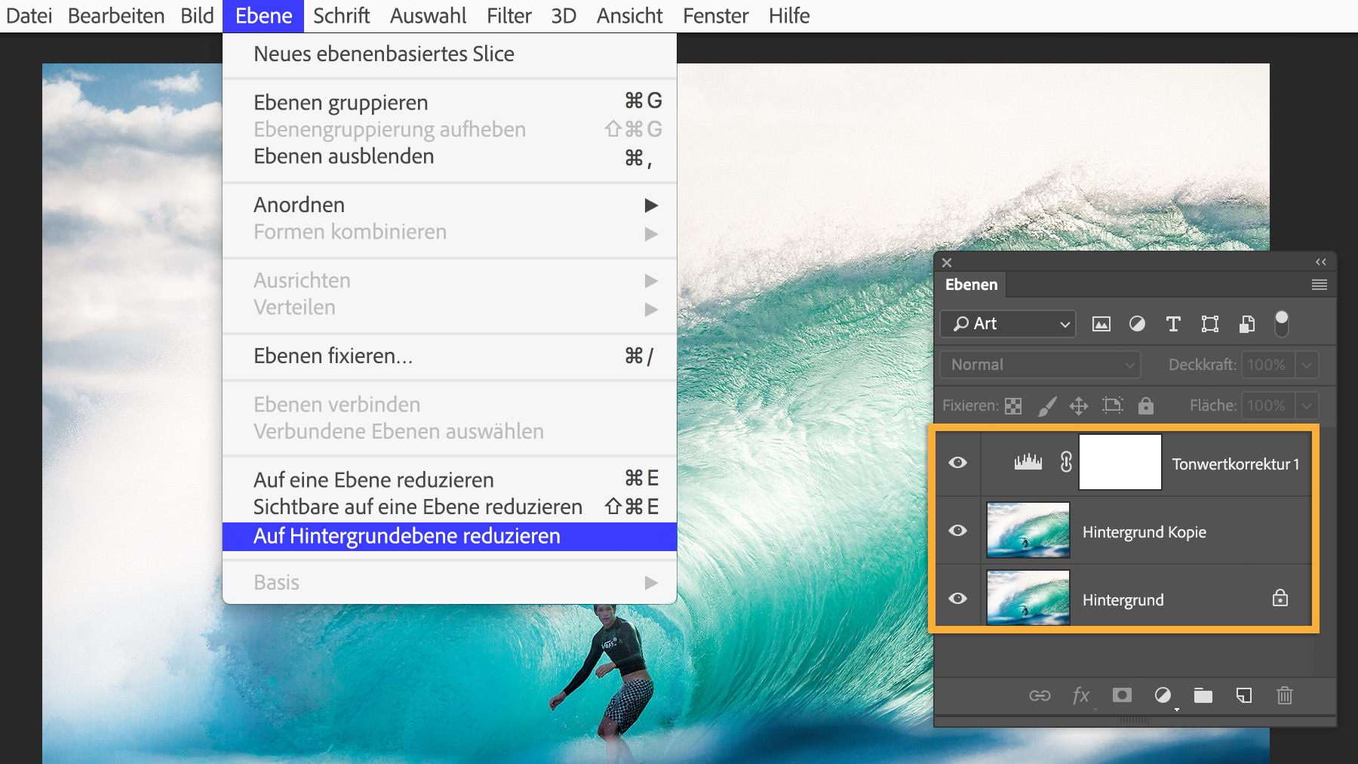This screenshot has width=1358, height=764.
Task: Select the Hintergrund layer thumbnail
Action: (1028, 598)
